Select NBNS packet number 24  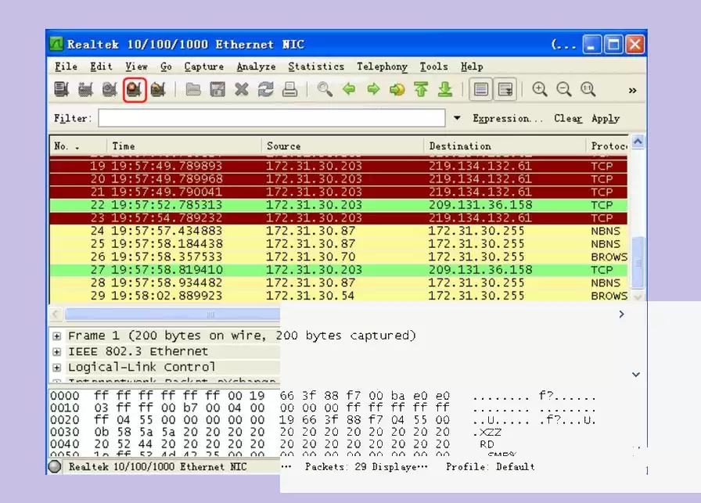pyautogui.click(x=339, y=231)
